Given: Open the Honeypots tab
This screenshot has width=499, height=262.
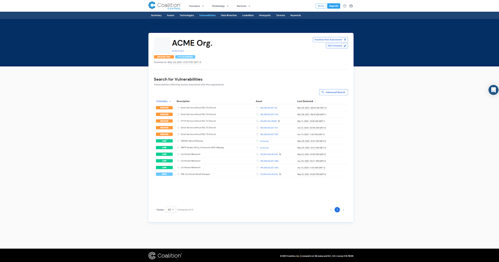Looking at the screenshot, I should click(x=265, y=15).
